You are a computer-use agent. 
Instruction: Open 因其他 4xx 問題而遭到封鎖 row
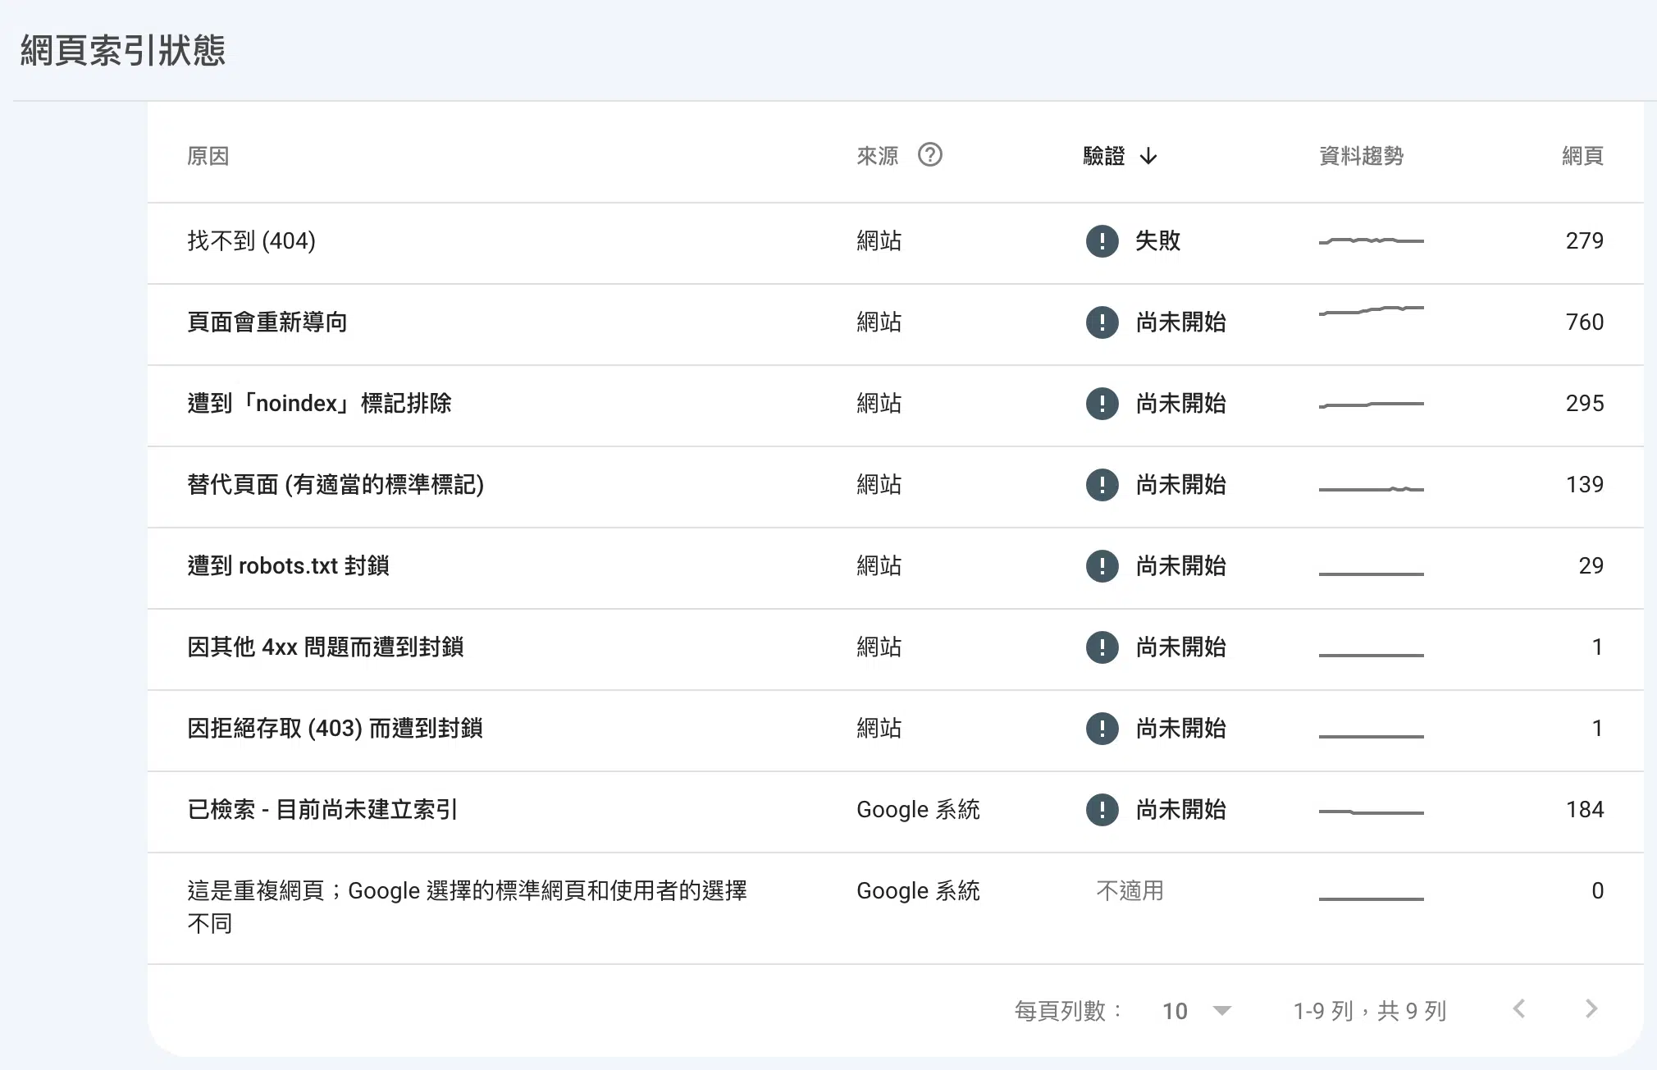896,650
